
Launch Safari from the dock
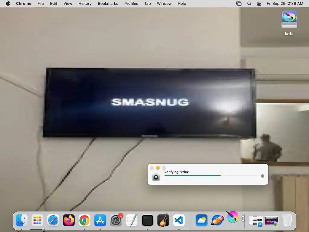53,220
